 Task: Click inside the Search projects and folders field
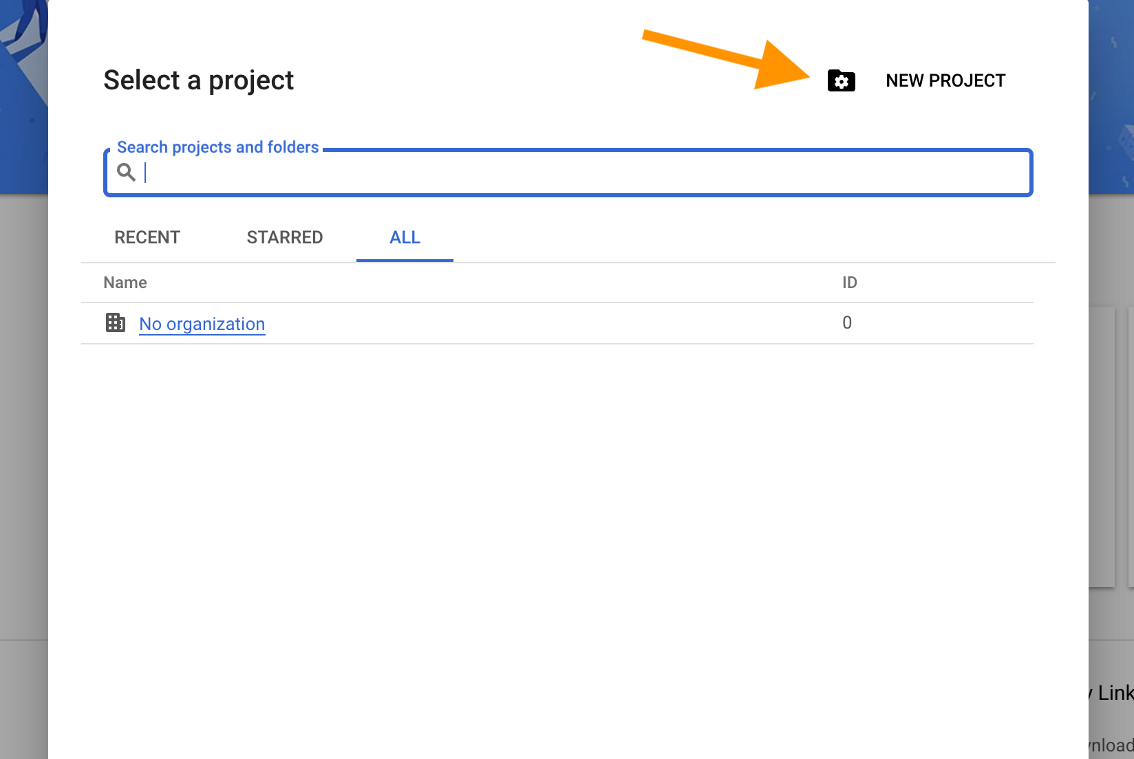[482, 173]
